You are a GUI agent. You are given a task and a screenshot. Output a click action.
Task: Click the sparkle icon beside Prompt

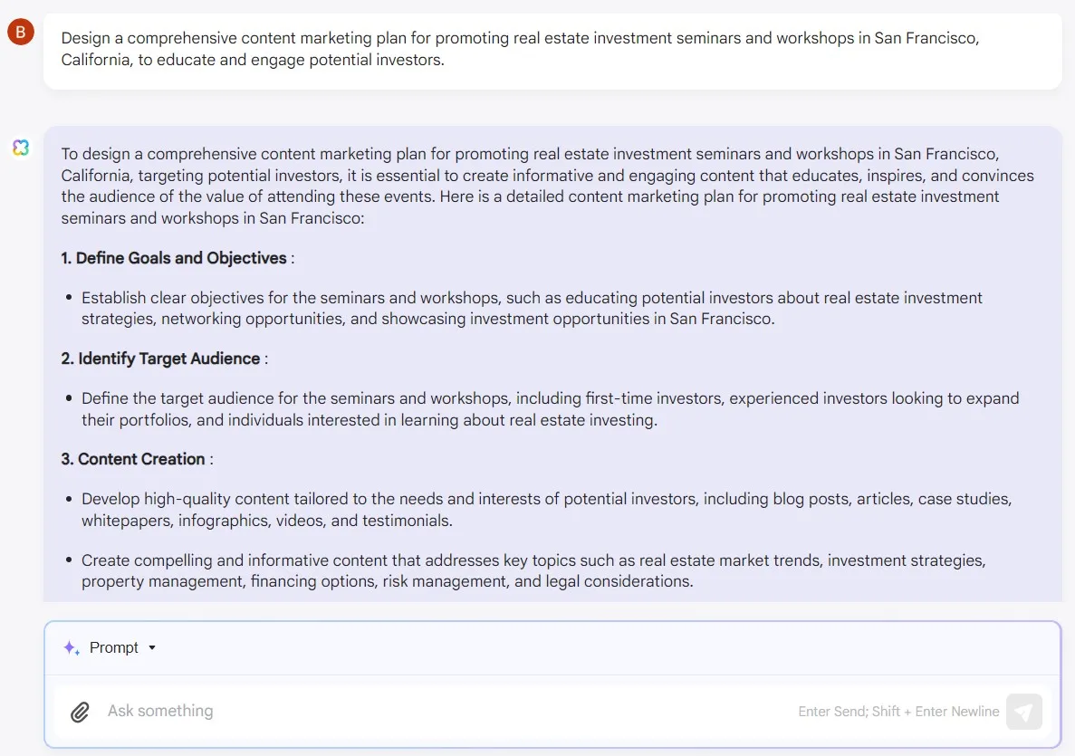(72, 647)
